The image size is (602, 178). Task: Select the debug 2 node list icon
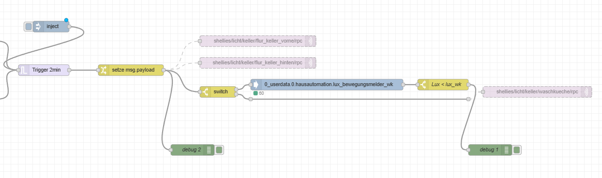209,150
